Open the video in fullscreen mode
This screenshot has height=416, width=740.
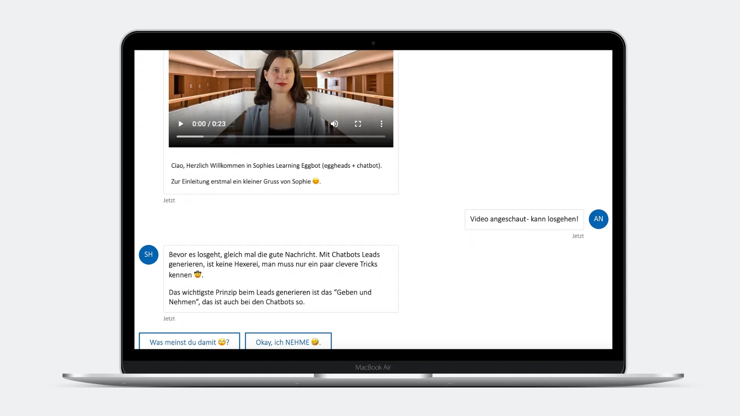358,124
